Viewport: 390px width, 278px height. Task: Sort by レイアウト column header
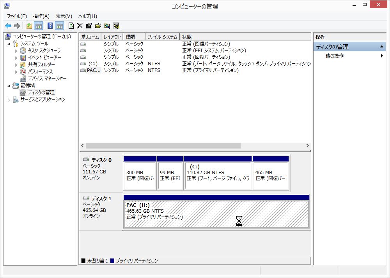point(112,37)
